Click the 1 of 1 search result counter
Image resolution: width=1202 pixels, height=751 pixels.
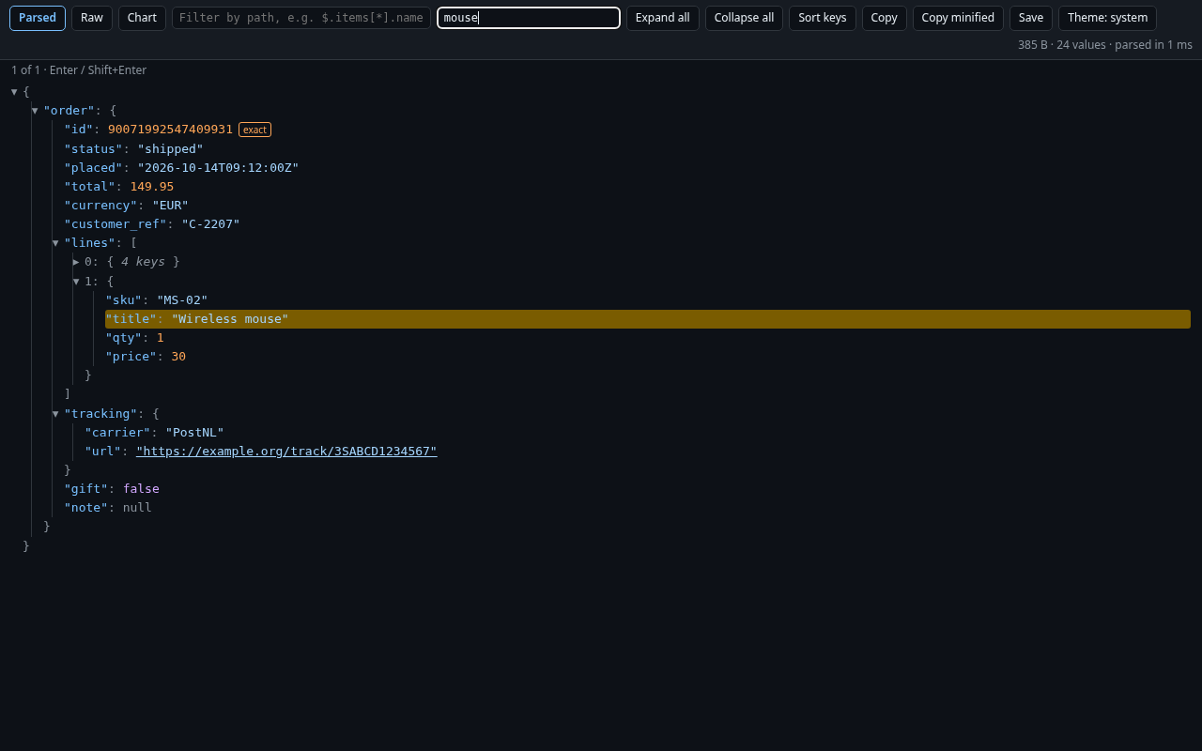pyautogui.click(x=79, y=70)
